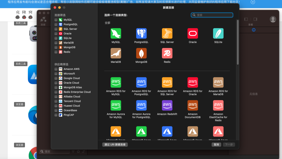The image size is (282, 159).
Task: Check the Oracle Cloud vendor filter
Action: [56, 83]
